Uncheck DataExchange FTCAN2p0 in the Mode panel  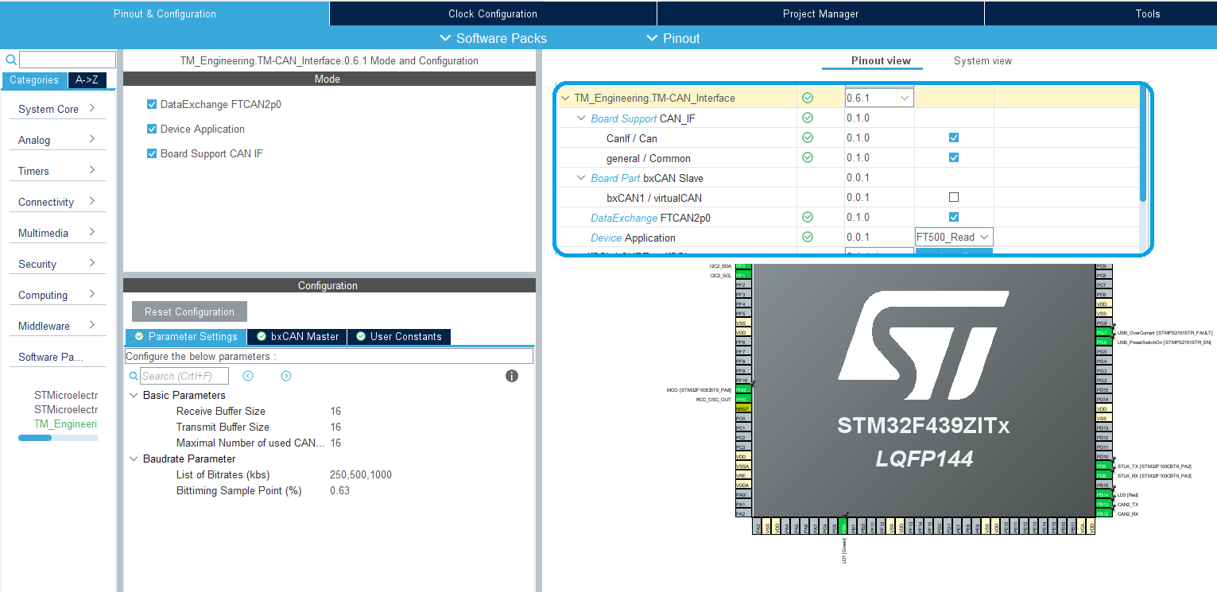[x=152, y=104]
